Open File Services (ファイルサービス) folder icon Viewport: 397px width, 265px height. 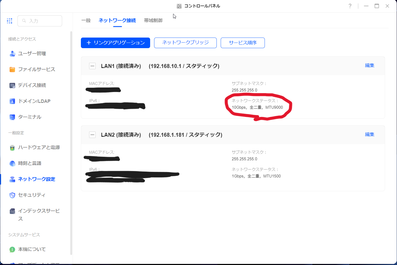click(12, 70)
